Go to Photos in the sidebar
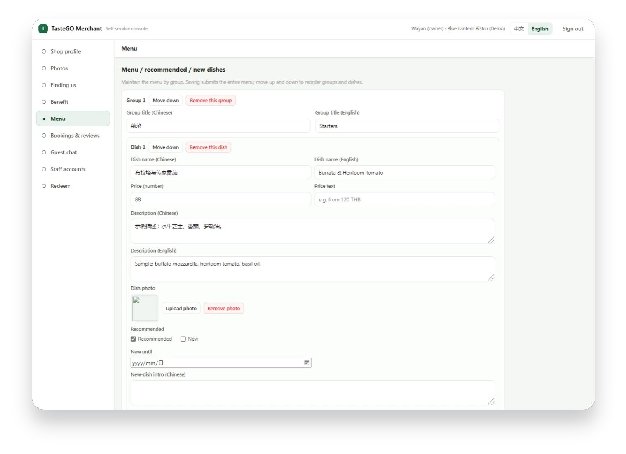Viewport: 626px width, 454px height. pyautogui.click(x=73, y=68)
